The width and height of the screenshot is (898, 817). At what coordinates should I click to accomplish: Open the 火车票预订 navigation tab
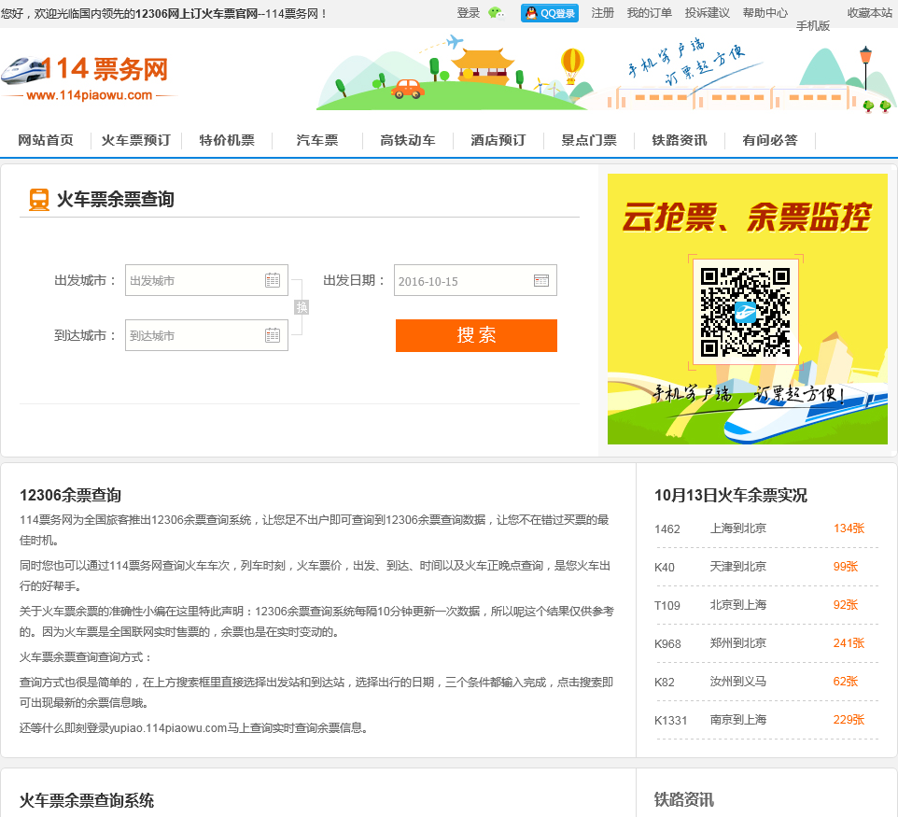[136, 140]
